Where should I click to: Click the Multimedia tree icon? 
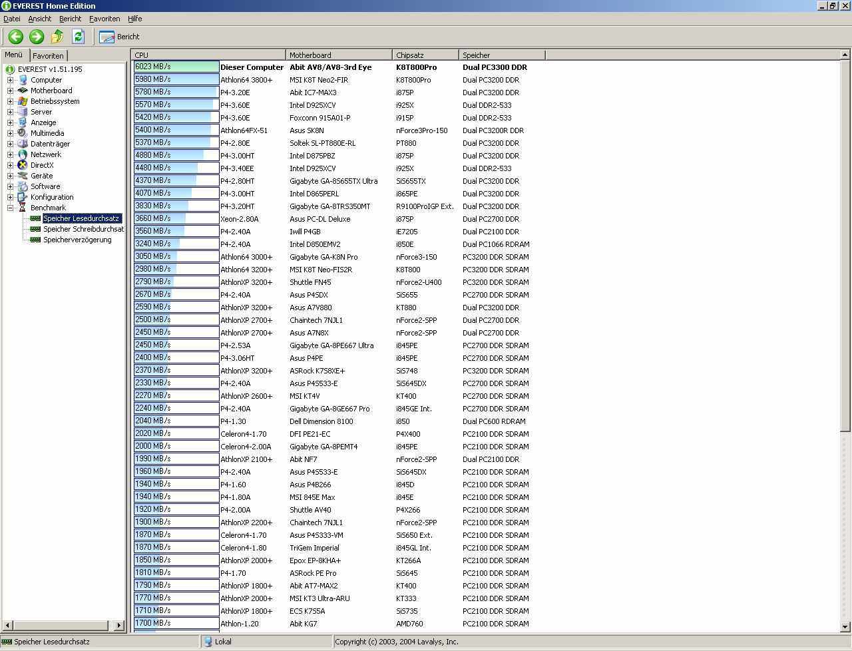tap(23, 133)
